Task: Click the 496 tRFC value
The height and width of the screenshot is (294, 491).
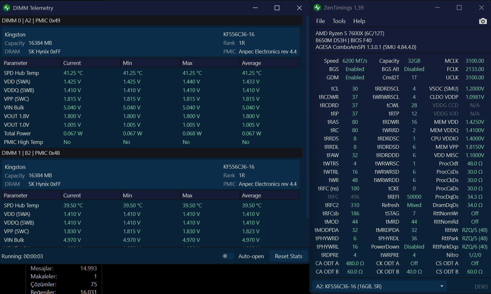Action: pyautogui.click(x=355, y=197)
